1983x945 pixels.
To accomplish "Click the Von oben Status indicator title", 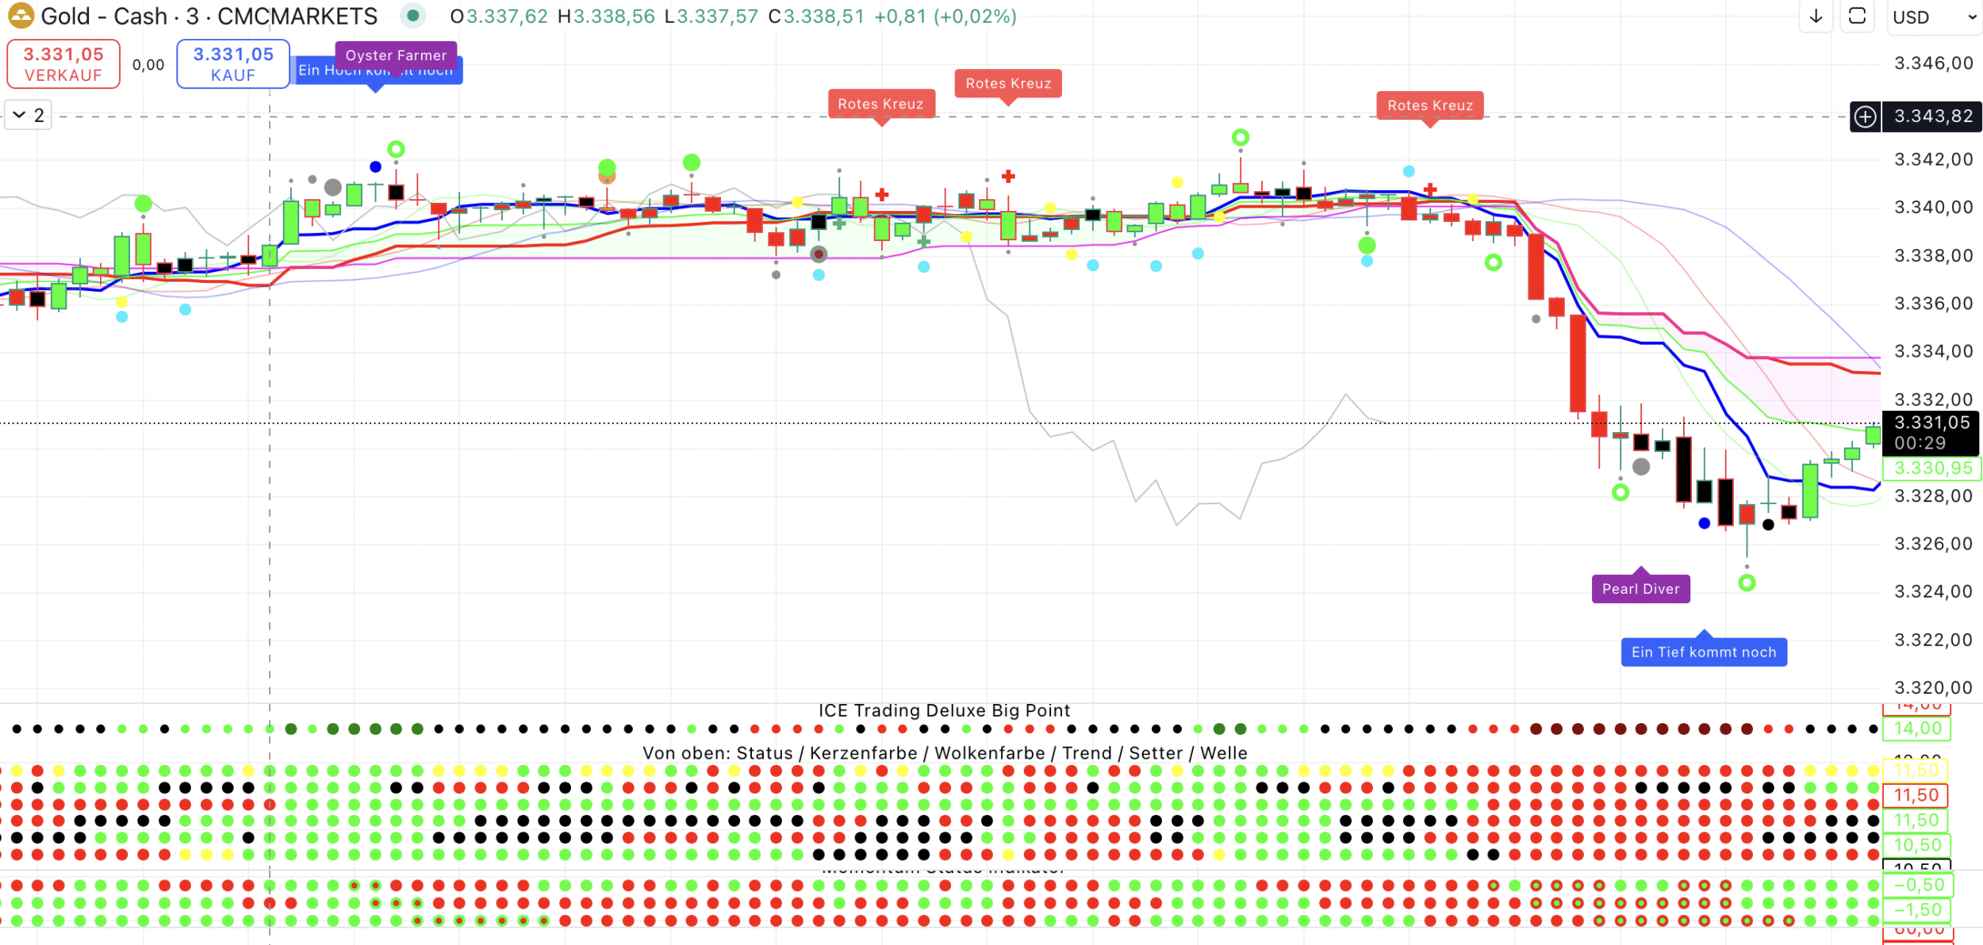I will (944, 753).
